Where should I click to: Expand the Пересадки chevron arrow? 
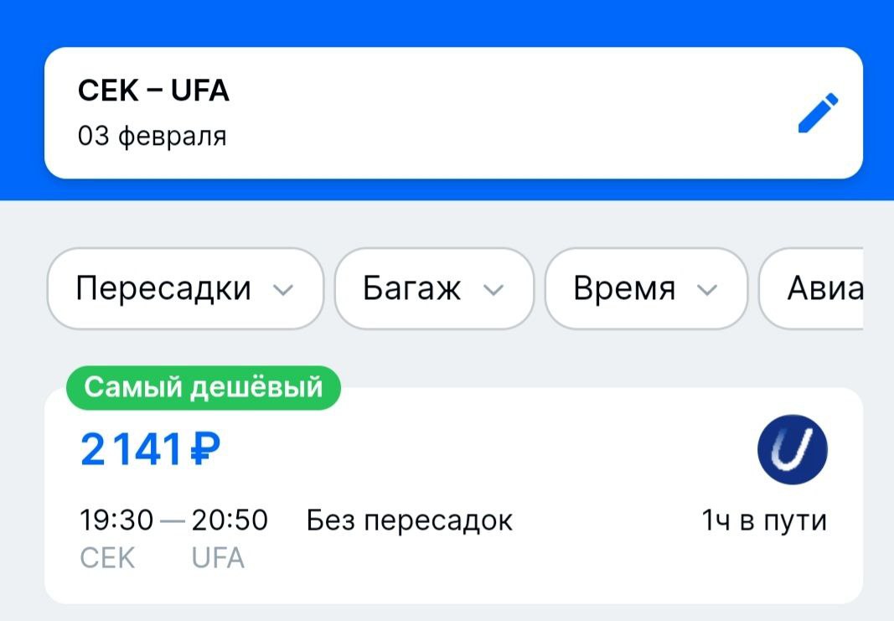[284, 290]
